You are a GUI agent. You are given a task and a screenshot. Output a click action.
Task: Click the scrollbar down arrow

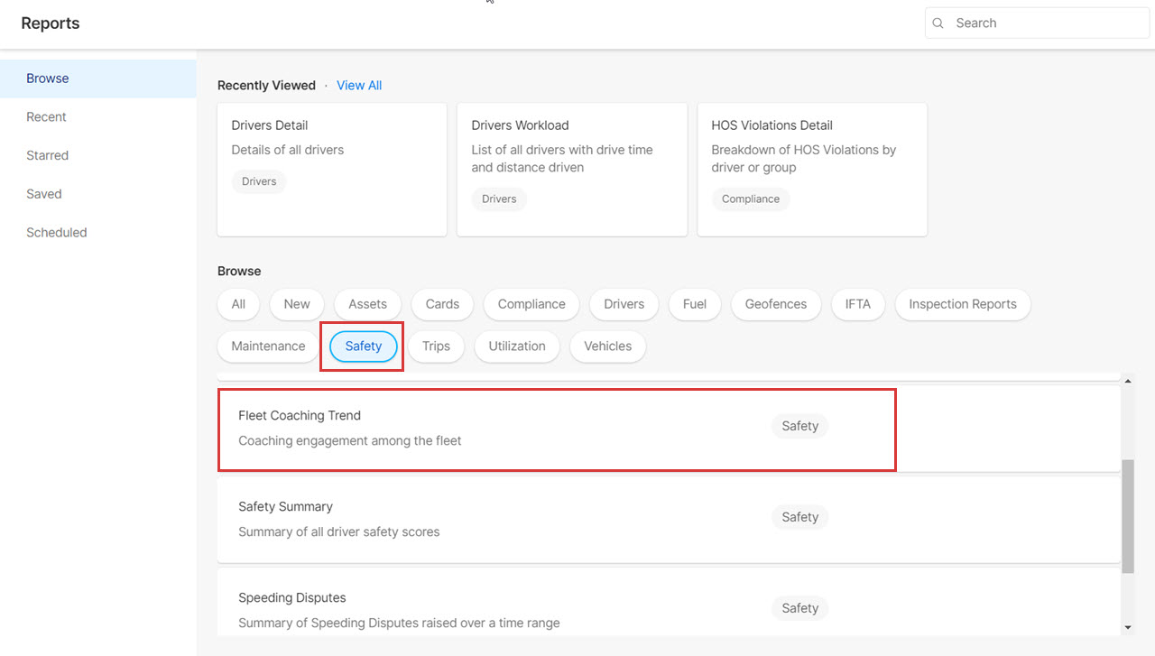click(1128, 628)
